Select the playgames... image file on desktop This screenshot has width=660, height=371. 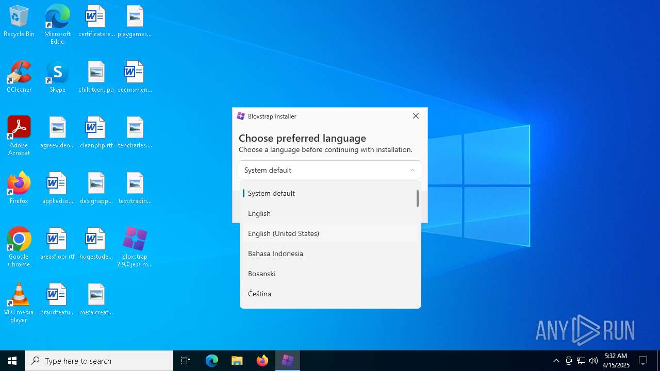pyautogui.click(x=135, y=22)
